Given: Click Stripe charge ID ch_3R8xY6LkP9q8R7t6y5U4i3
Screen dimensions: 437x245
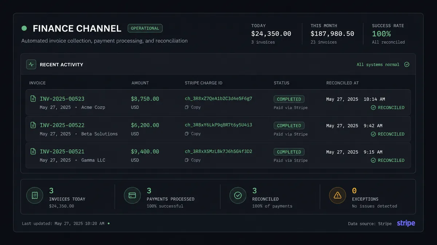Looking at the screenshot, I should pos(219,125).
